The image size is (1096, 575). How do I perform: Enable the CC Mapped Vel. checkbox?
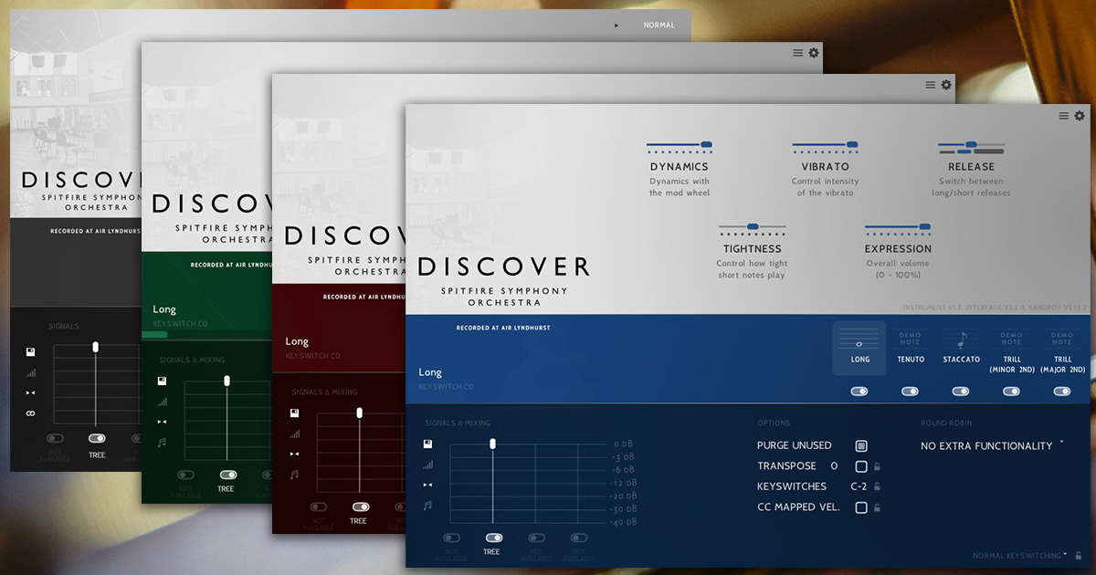(860, 507)
